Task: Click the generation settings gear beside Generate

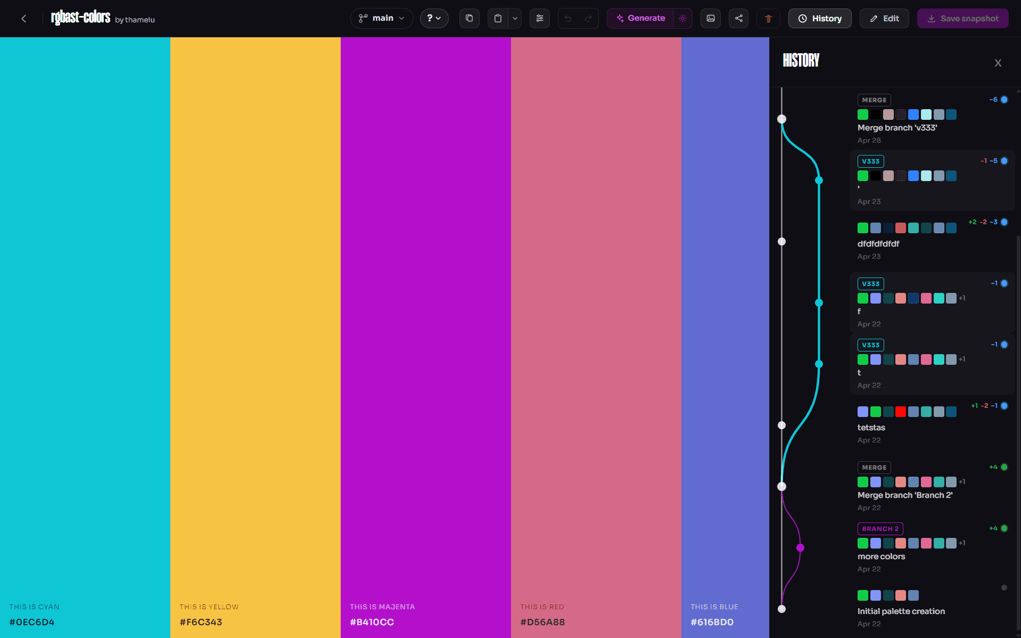Action: [x=683, y=18]
